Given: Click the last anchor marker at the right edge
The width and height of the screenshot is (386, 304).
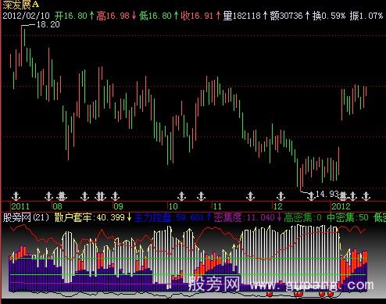Looking at the screenshot, I should (366, 196).
